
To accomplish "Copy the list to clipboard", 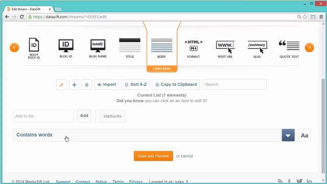I will [176, 85].
